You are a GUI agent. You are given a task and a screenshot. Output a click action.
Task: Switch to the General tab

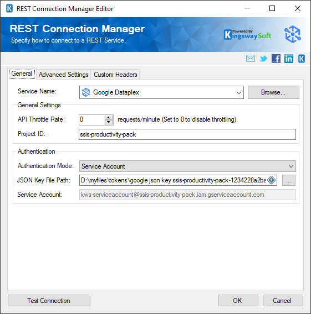point(22,74)
